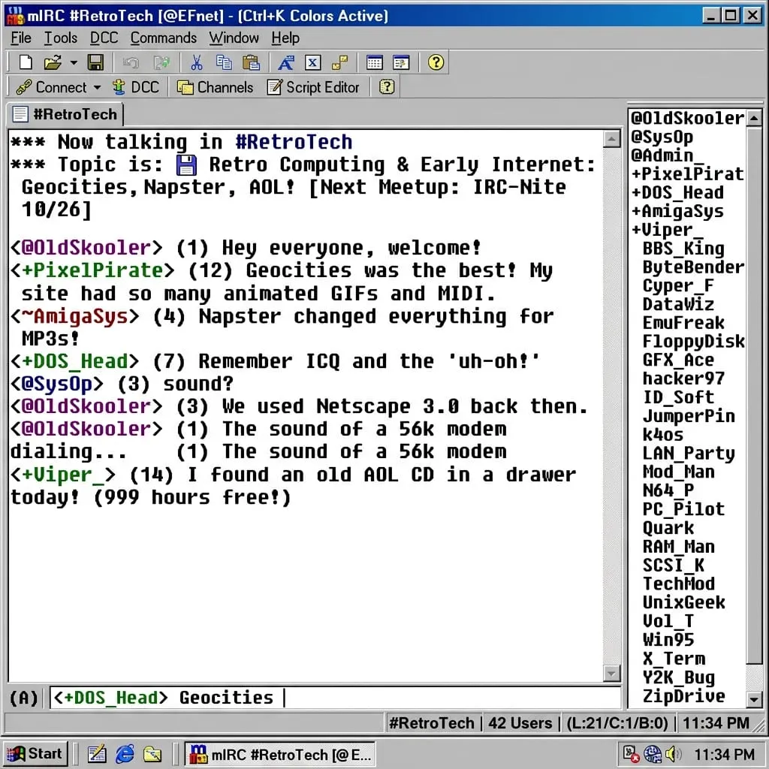Screen dimensions: 769x769
Task: Click the window-with-note toolbar icon
Action: tap(401, 62)
